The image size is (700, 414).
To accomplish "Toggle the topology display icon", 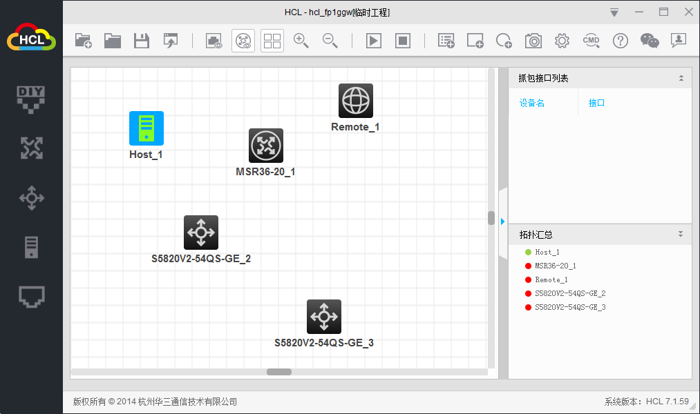I will click(243, 41).
